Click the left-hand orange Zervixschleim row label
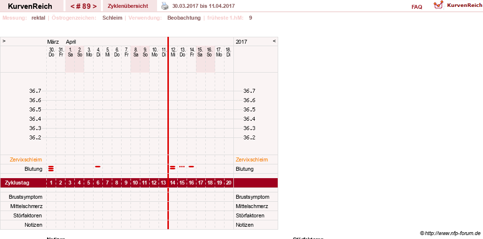The height and width of the screenshot is (239, 483). coord(26,160)
